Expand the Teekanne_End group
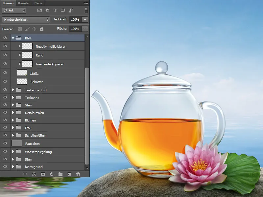The image size is (263, 197). 13,90
